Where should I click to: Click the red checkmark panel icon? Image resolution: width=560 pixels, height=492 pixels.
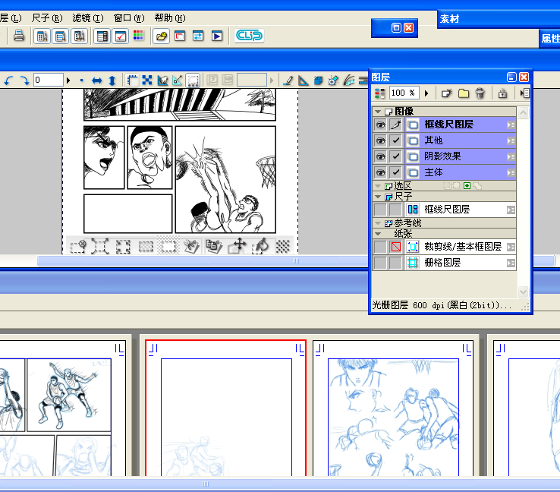[121, 36]
